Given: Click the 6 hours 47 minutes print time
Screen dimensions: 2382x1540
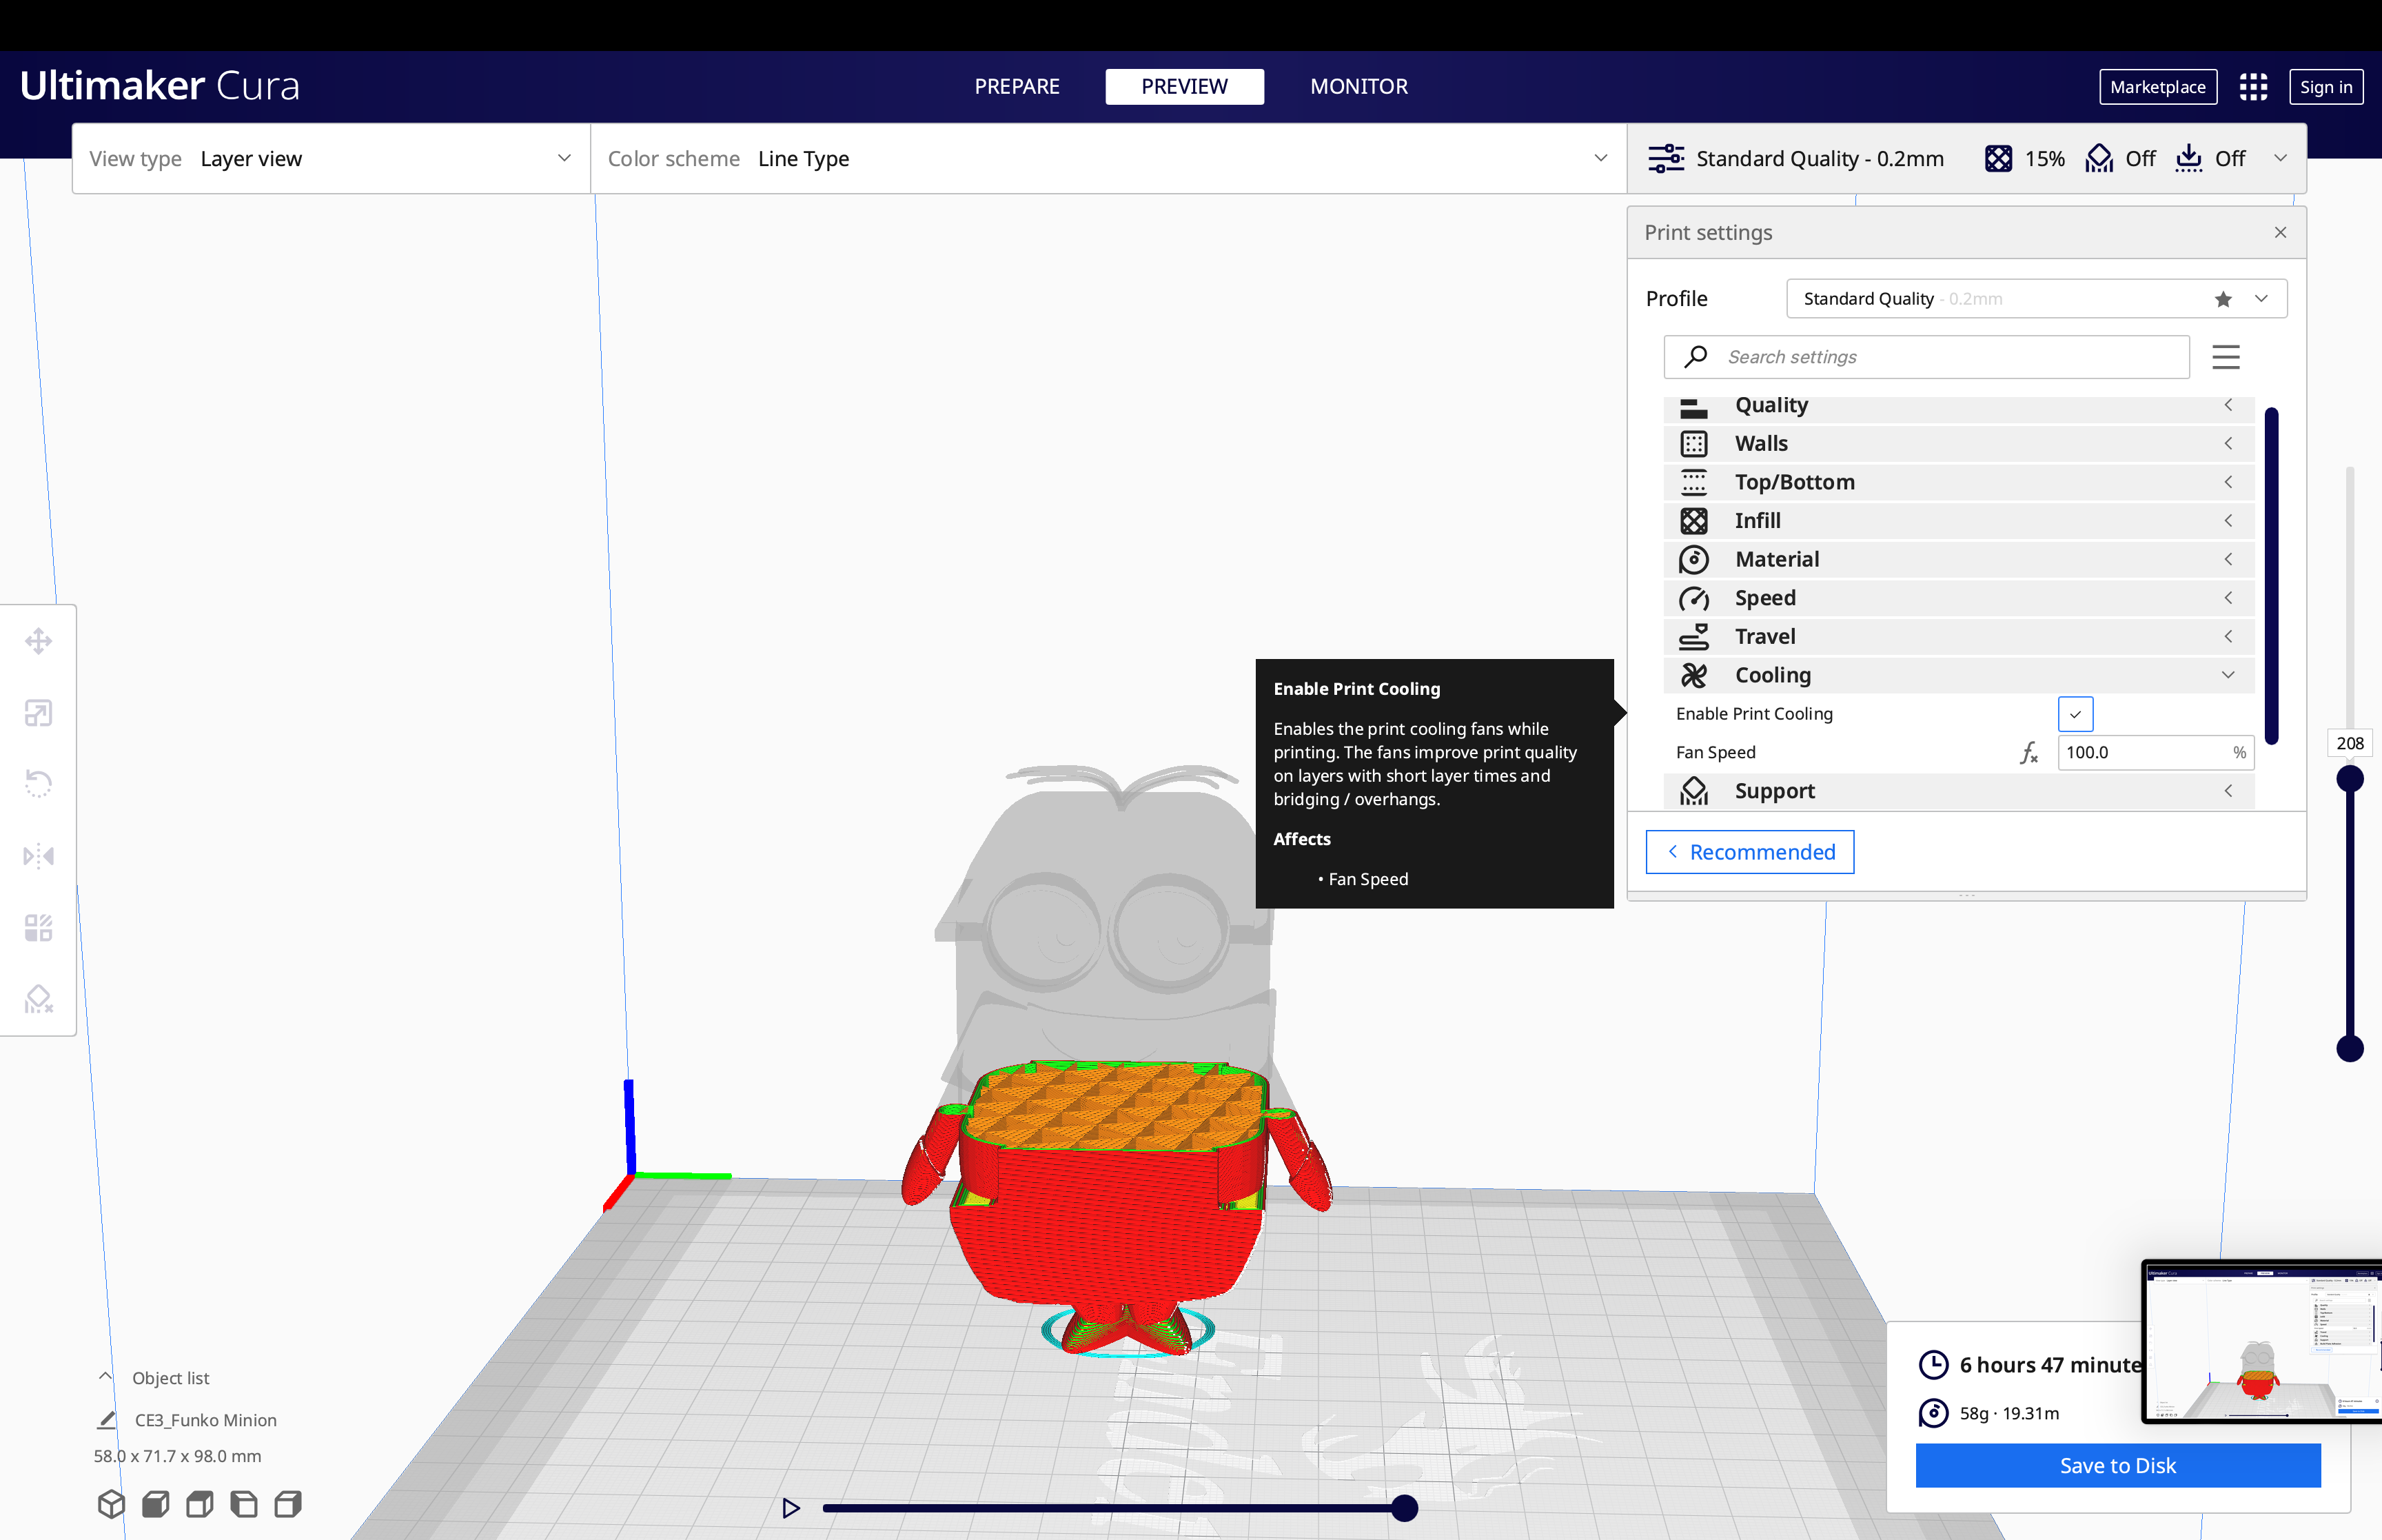Looking at the screenshot, I should click(2050, 1365).
